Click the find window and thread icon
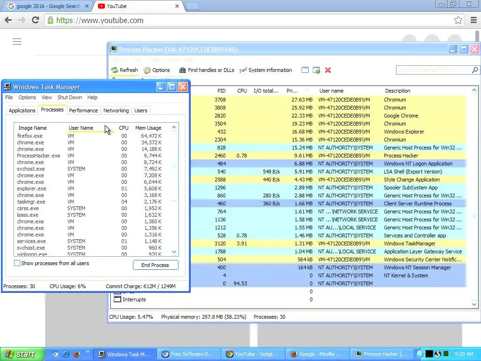The image size is (481, 361). tap(316, 70)
